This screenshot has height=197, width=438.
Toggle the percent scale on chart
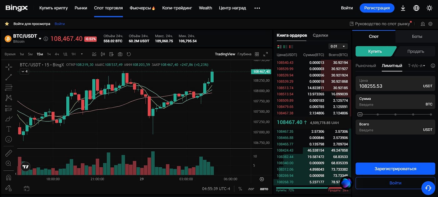(x=240, y=189)
